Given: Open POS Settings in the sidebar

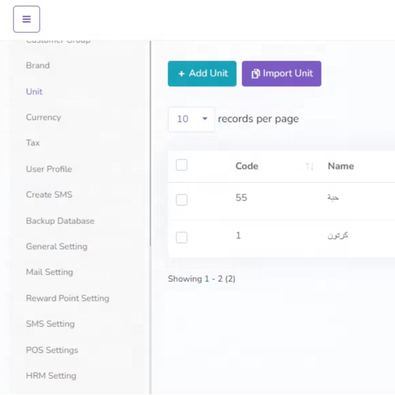Looking at the screenshot, I should [x=52, y=350].
